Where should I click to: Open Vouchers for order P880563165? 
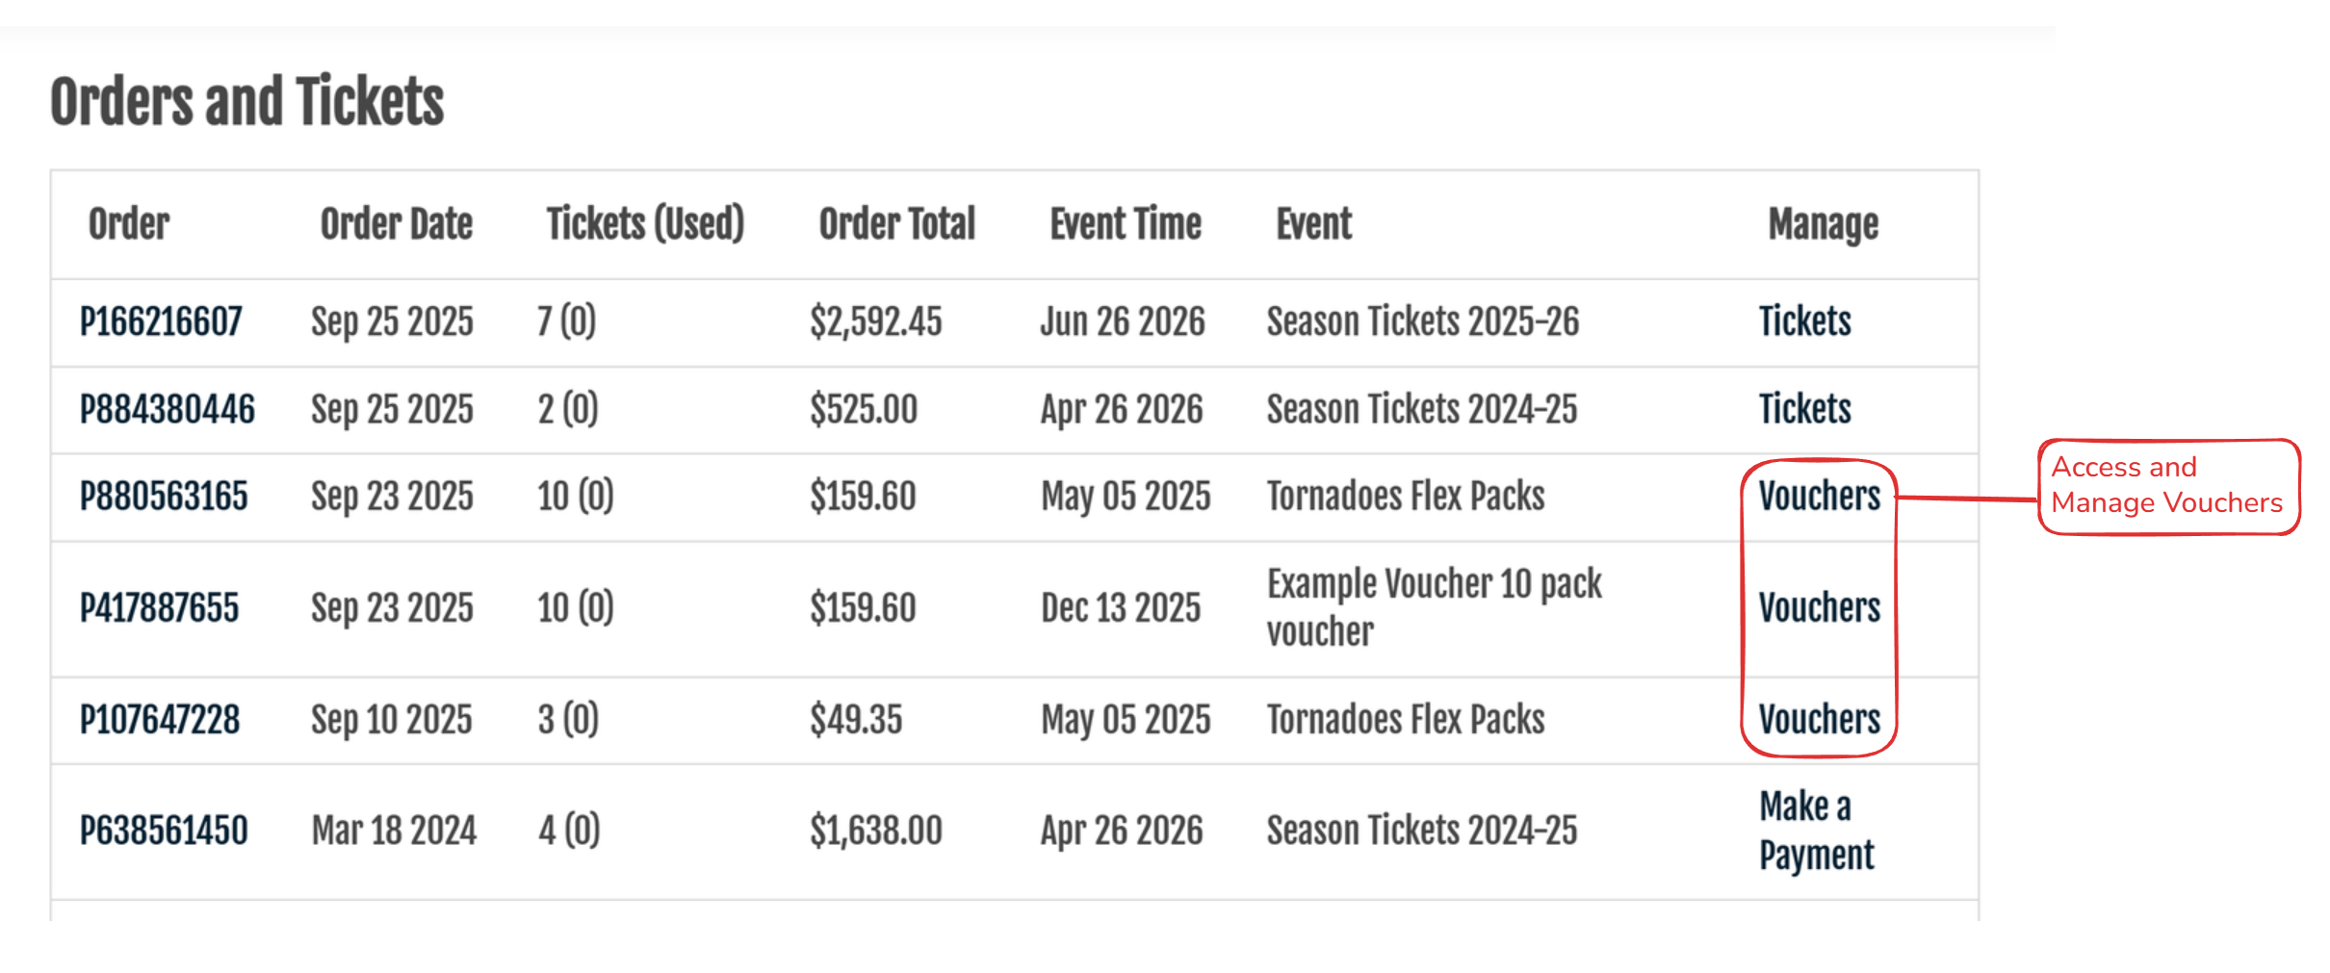(x=1819, y=497)
